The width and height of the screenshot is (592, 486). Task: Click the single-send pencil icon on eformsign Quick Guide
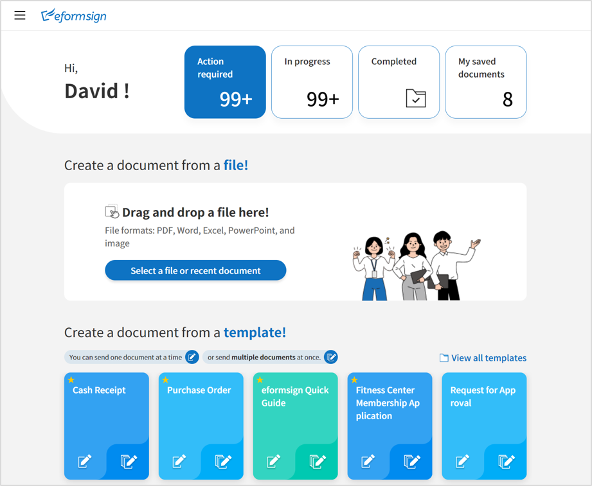click(x=273, y=462)
